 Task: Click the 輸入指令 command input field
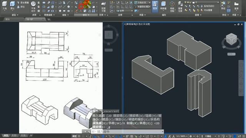point(127,131)
